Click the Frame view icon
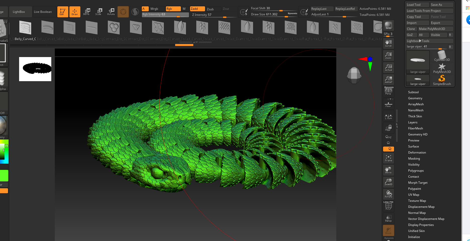 click(388, 158)
